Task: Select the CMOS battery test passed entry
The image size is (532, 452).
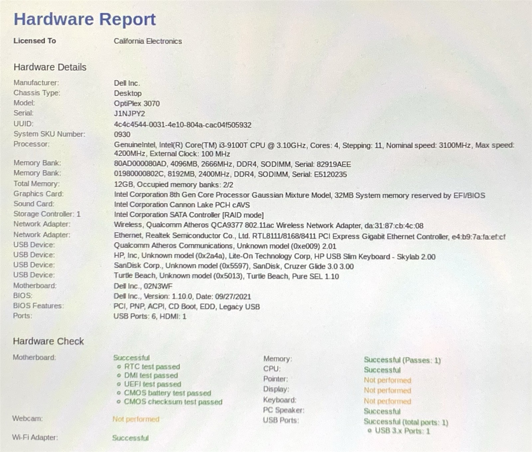Action: [168, 393]
